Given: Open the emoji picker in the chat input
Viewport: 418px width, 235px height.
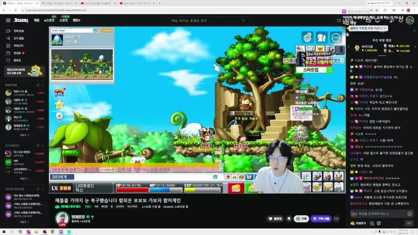Looking at the screenshot, I should click(409, 214).
